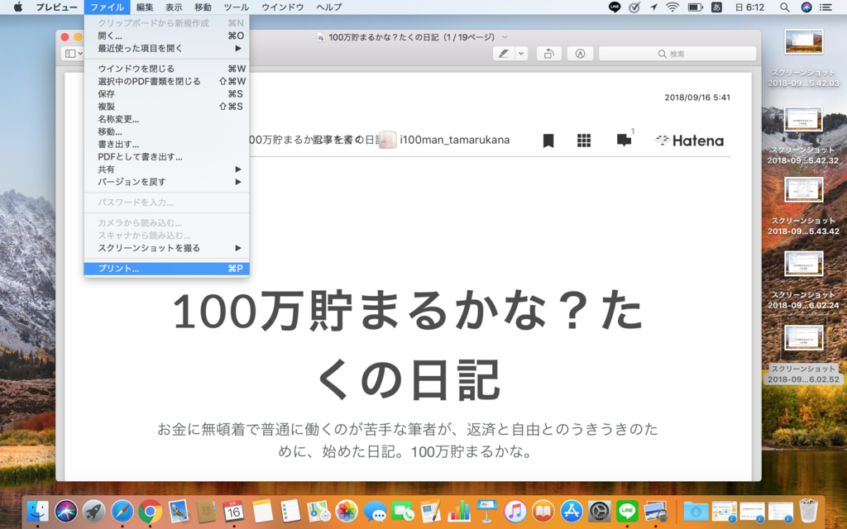
Task: Open Spotlight search from the menu bar
Action: click(782, 7)
